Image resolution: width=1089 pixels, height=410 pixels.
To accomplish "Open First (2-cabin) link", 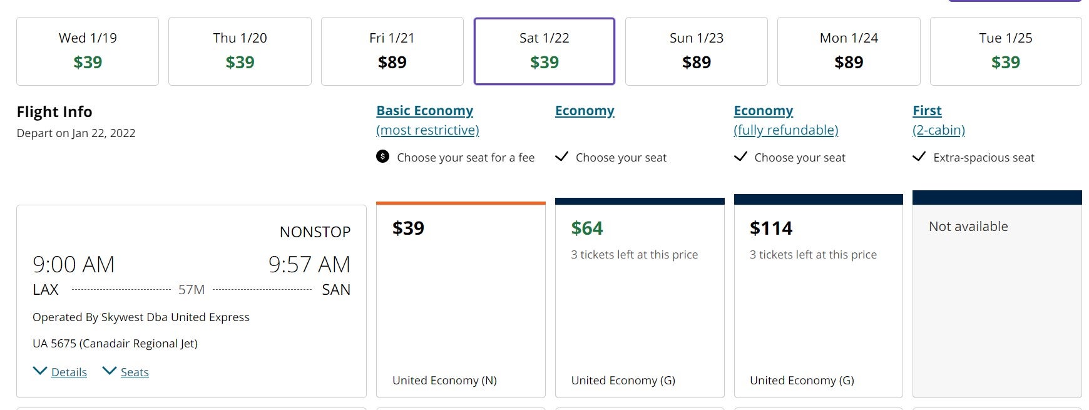I will pyautogui.click(x=939, y=120).
